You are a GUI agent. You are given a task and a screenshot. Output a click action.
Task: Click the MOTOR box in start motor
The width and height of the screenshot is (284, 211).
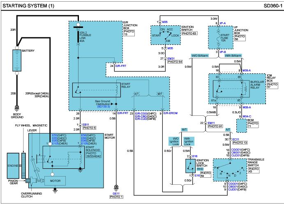[55, 181]
